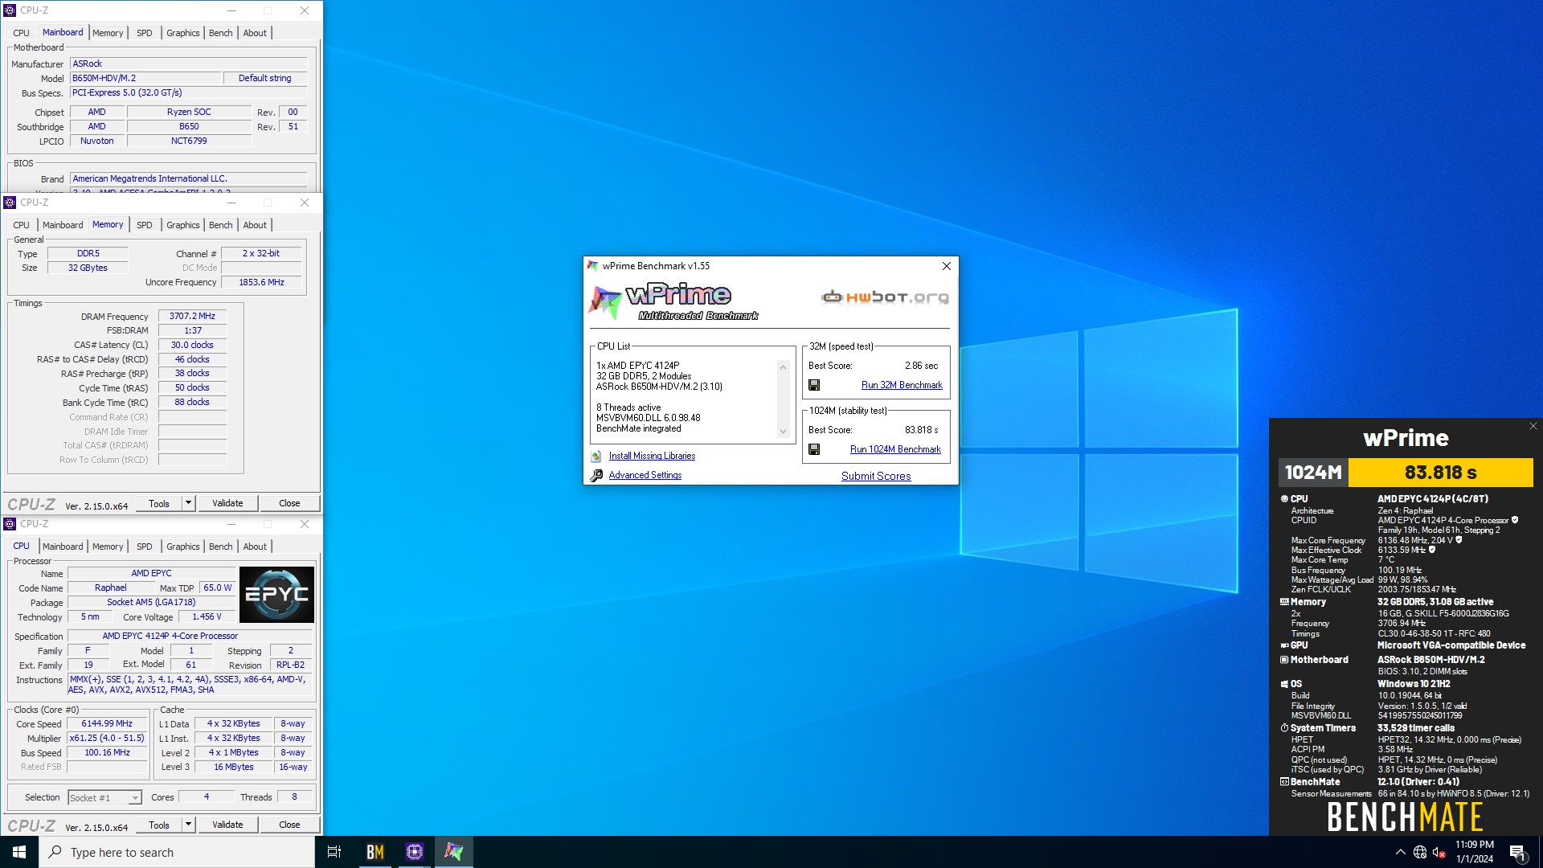This screenshot has width=1543, height=868.
Task: Open About tab in Memory CPU-Z window
Action: (x=255, y=225)
